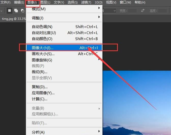This screenshot has height=135, width=171.
Task: Click the 应用数据组(L)... entry
Action: point(64,114)
